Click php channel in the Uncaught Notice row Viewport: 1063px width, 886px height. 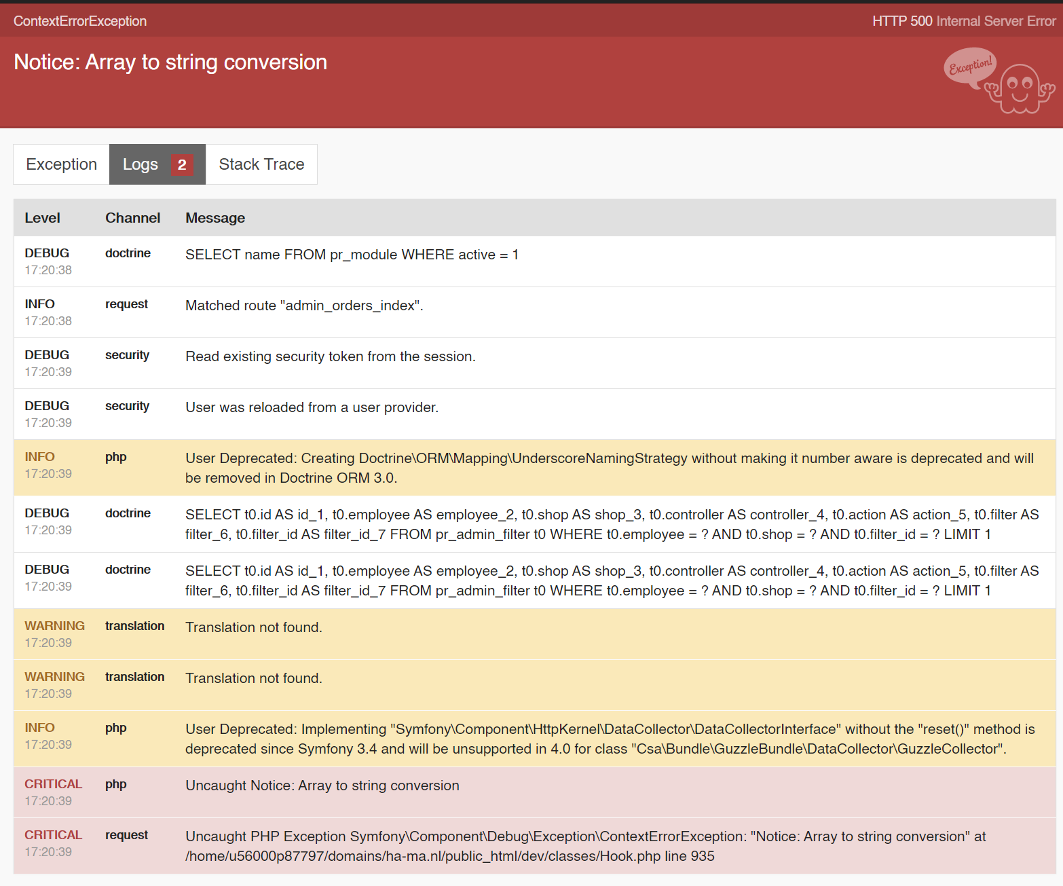[x=116, y=784]
